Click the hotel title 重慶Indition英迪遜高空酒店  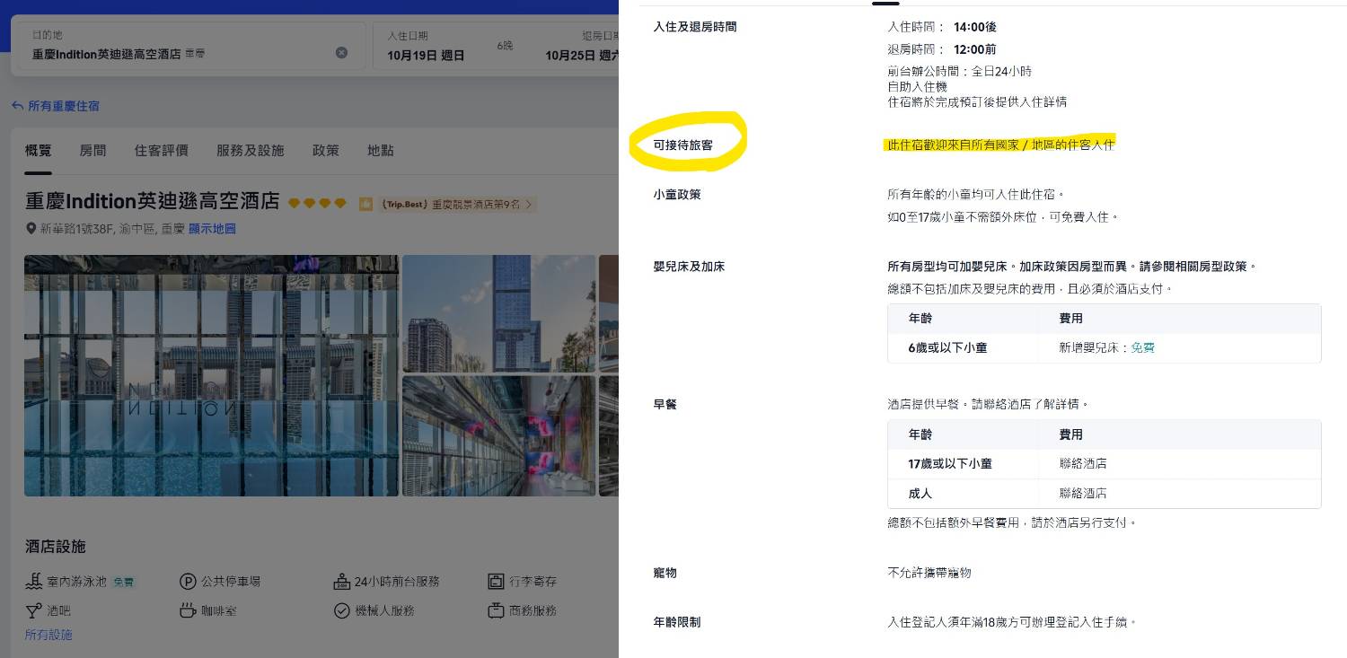pos(153,201)
